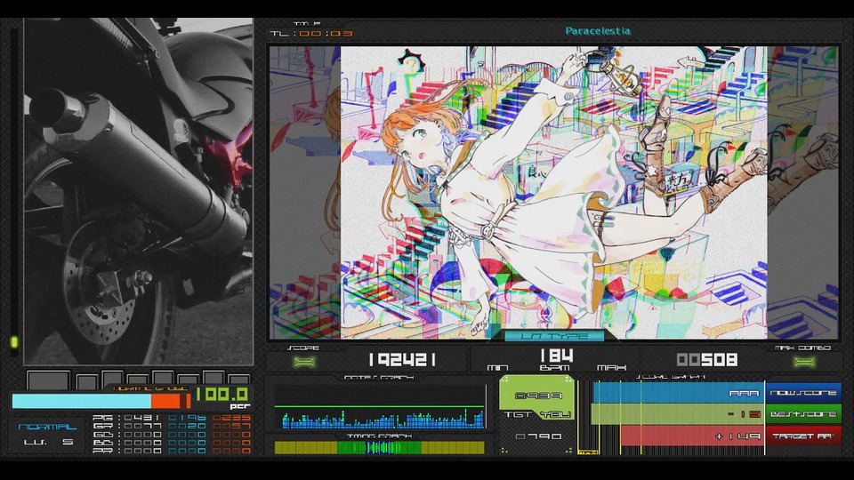
Task: Click the song title Paracelestia
Action: (x=598, y=31)
